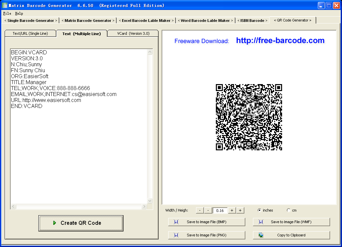Maximize the application window
This screenshot has width=342, height=247.
(329, 5)
